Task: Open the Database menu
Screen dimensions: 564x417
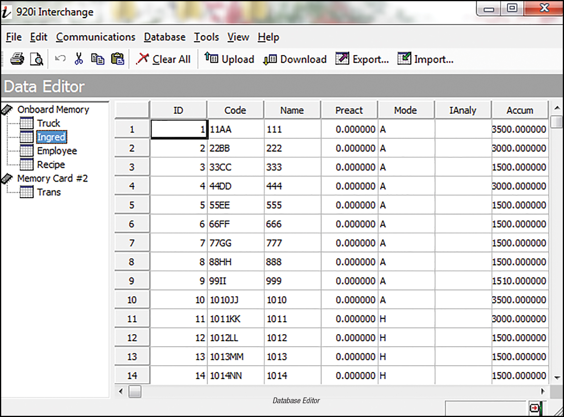Action: [x=164, y=37]
